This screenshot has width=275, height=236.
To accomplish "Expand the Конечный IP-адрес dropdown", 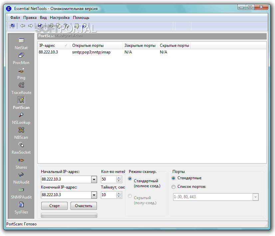I will tap(94, 195).
